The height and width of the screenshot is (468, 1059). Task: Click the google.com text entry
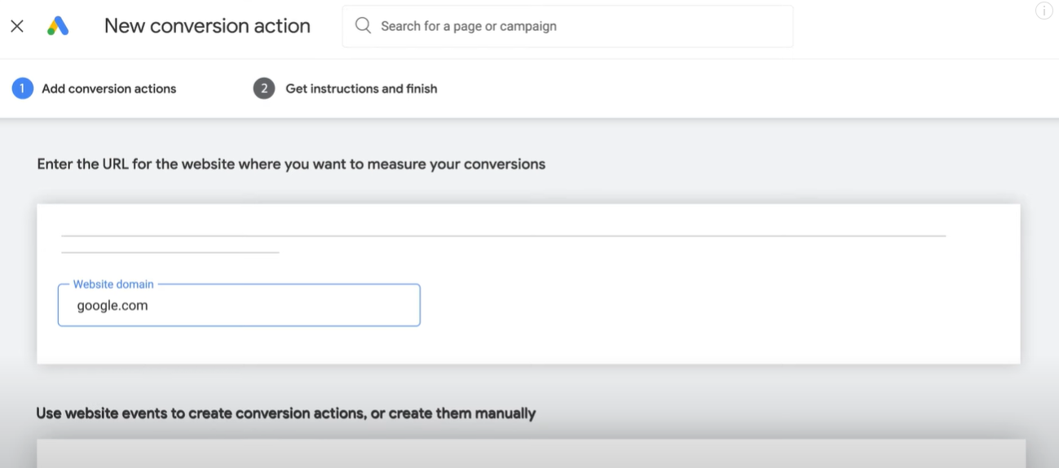[x=113, y=306]
